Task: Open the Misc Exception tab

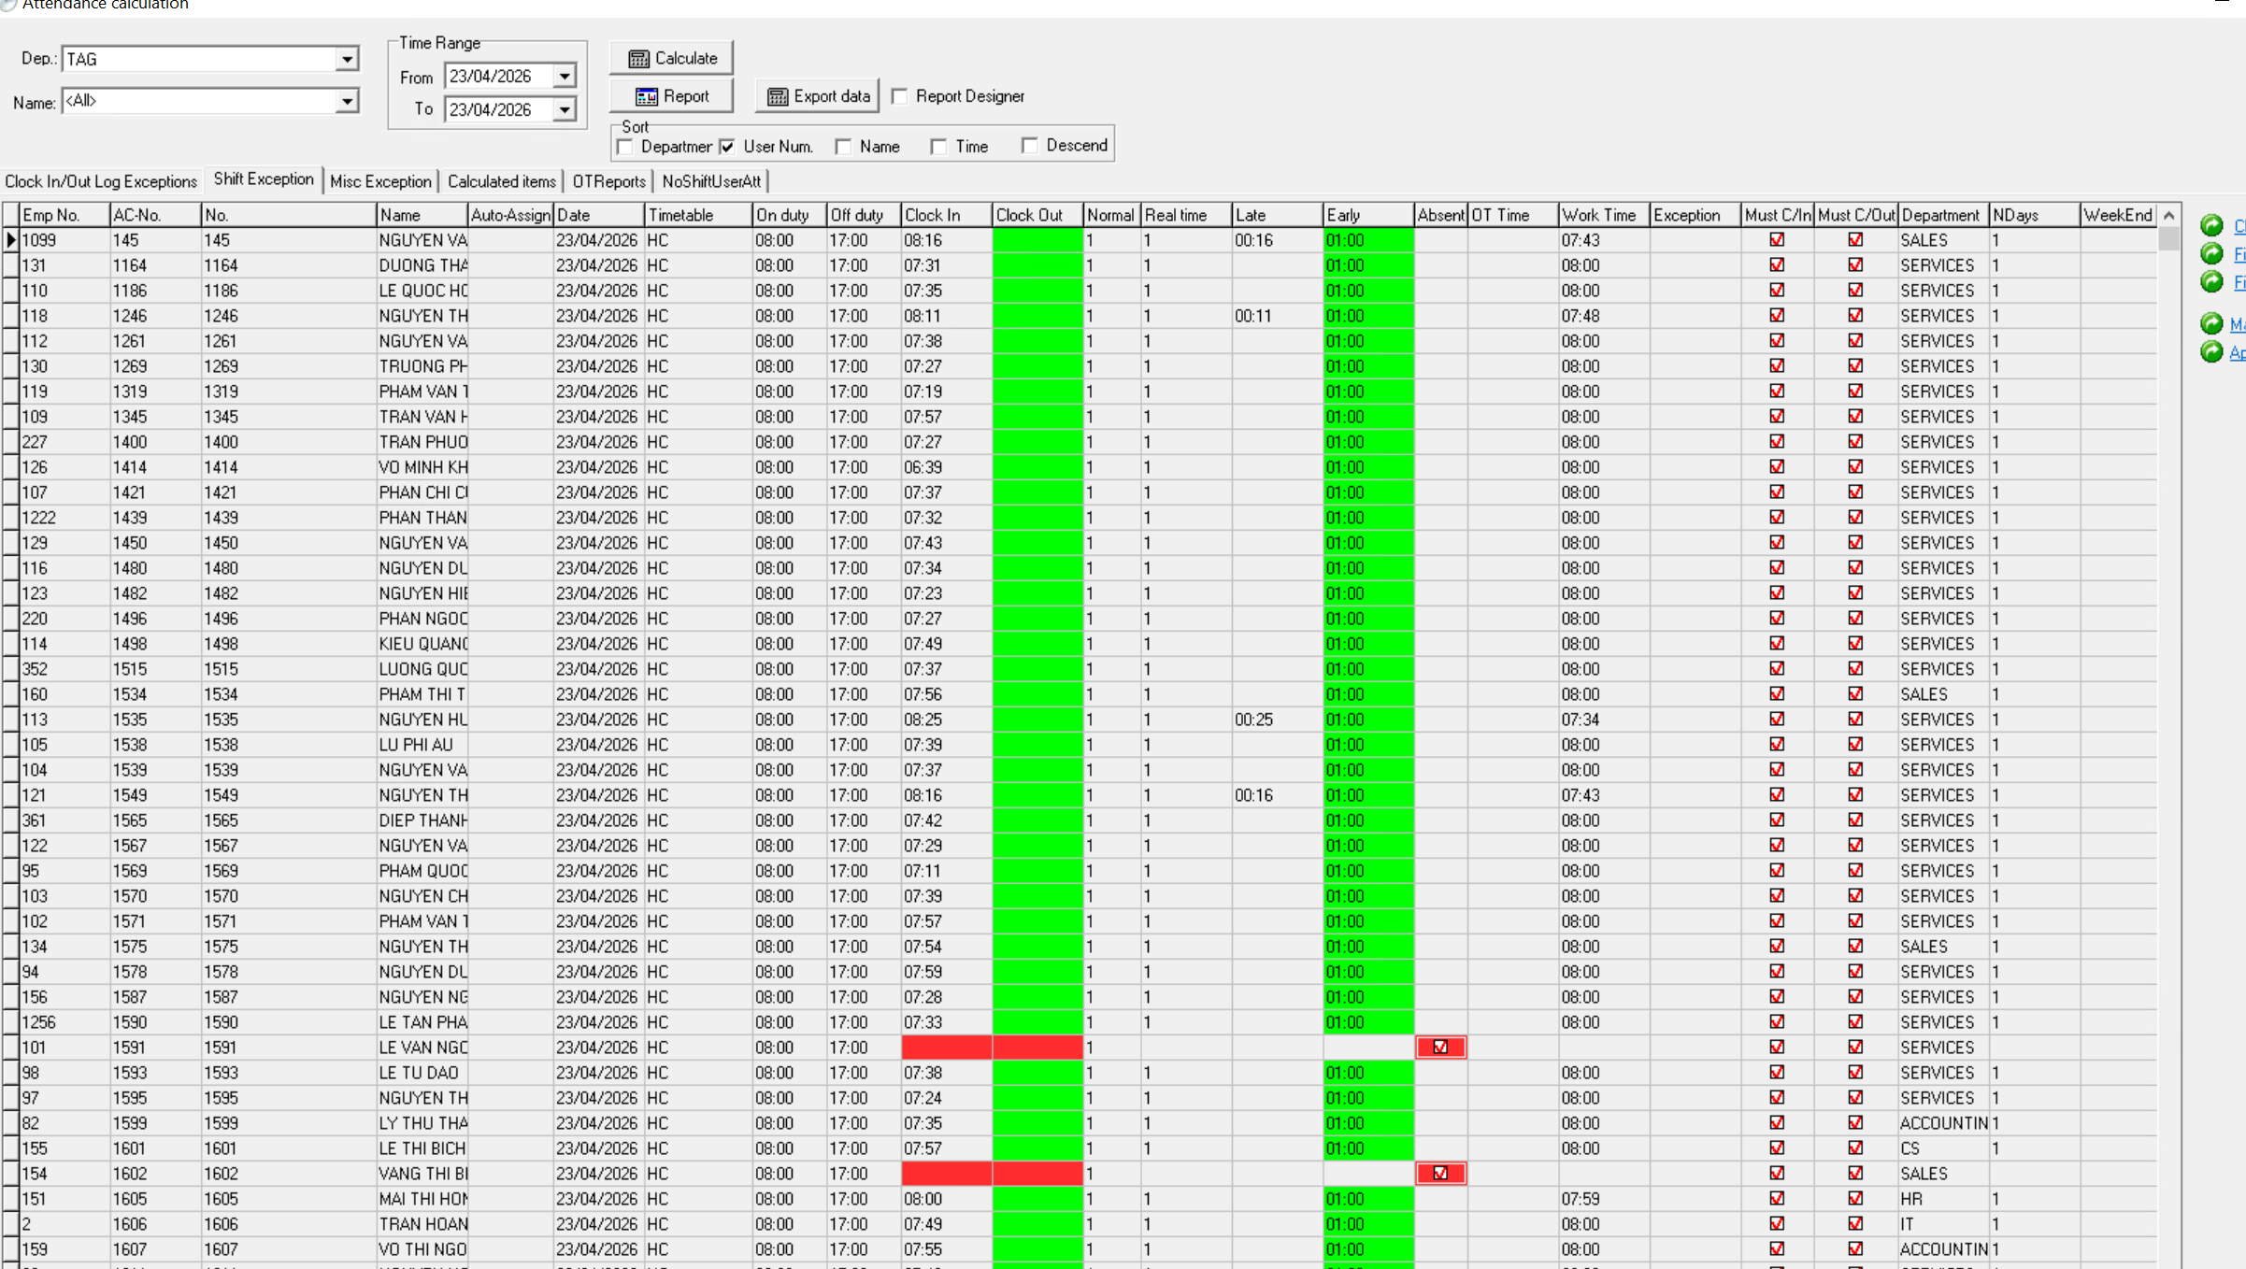Action: [x=380, y=181]
